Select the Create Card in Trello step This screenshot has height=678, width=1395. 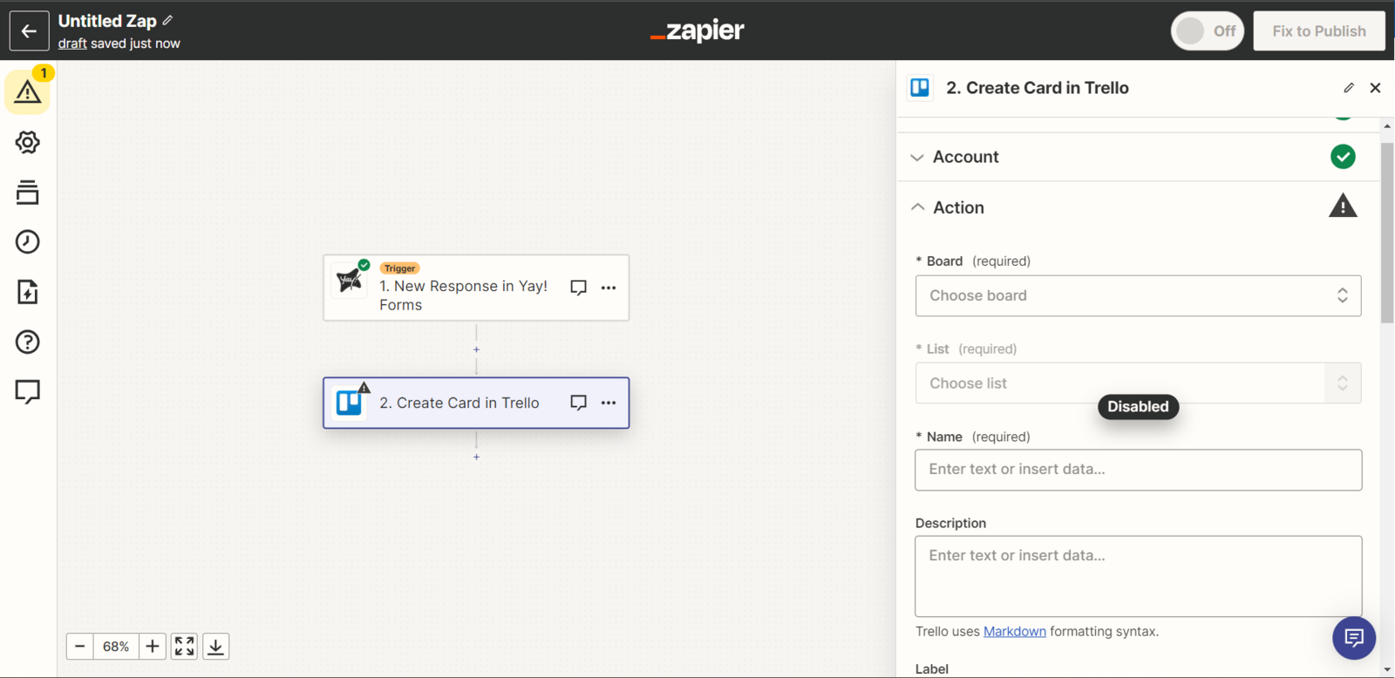pyautogui.click(x=459, y=403)
